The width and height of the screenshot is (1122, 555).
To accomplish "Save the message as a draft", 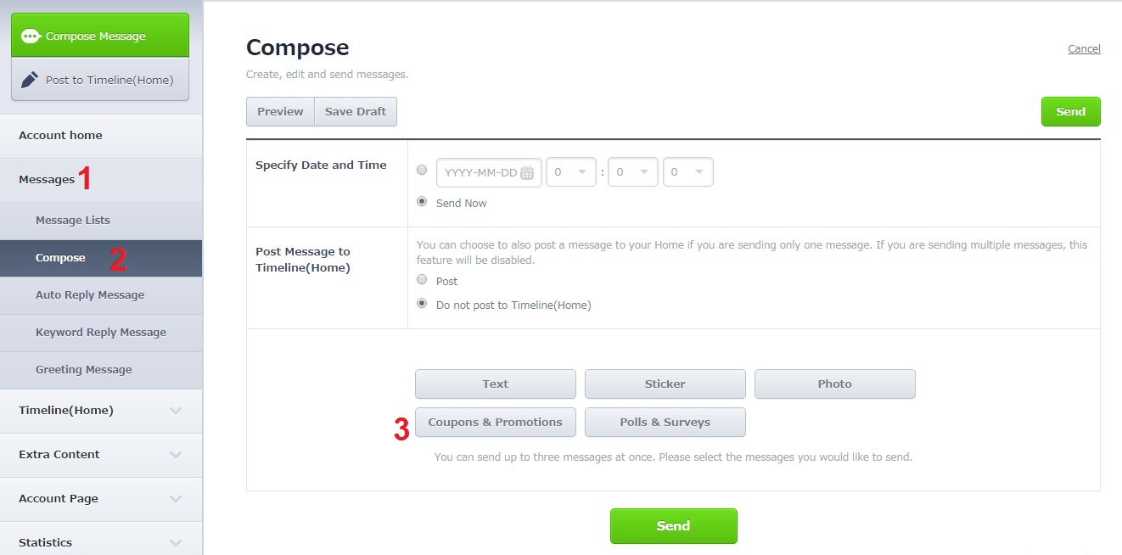I will pyautogui.click(x=355, y=111).
